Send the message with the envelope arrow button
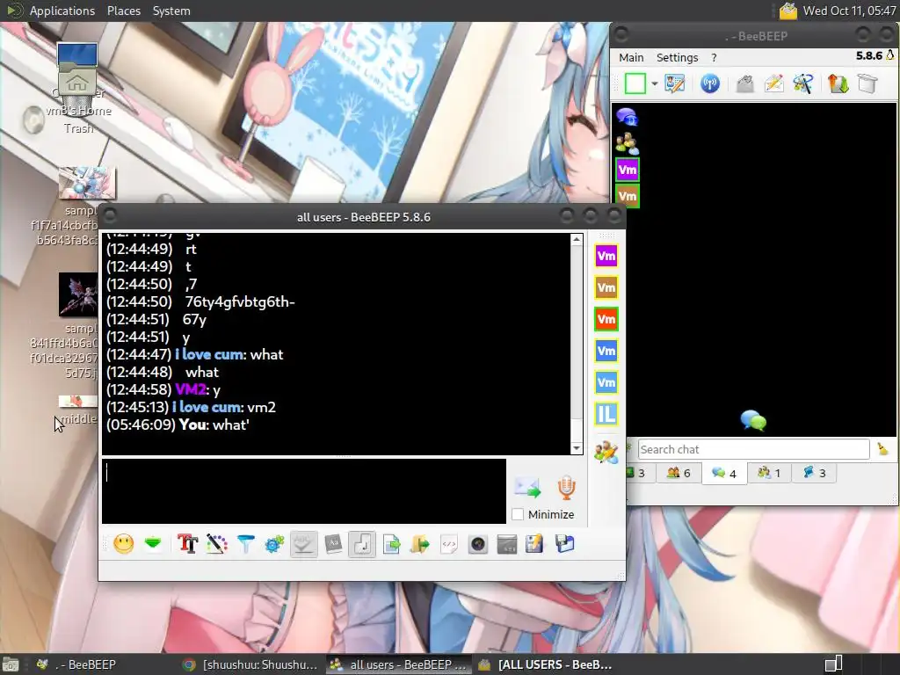The image size is (900, 675). (x=527, y=488)
